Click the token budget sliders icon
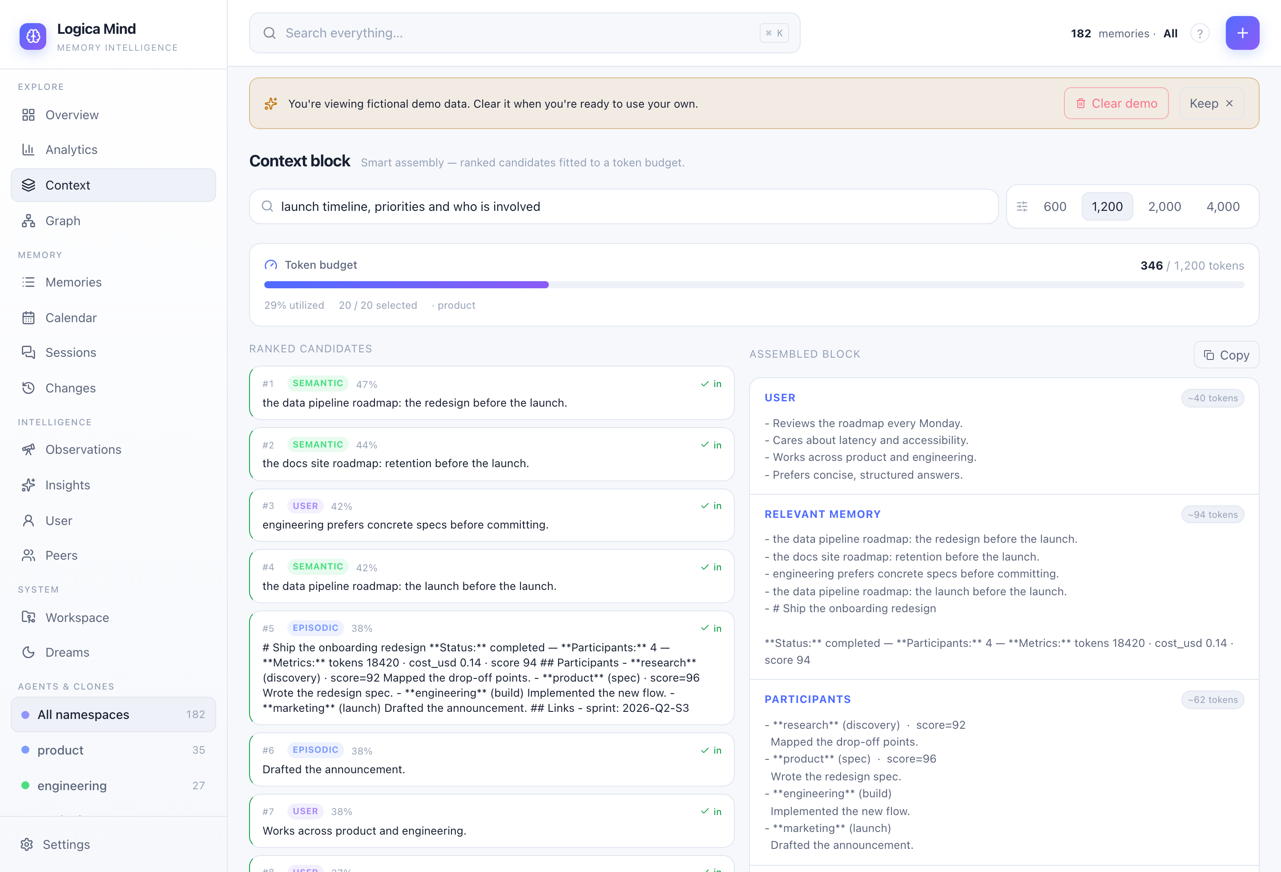Image resolution: width=1281 pixels, height=872 pixels. click(1022, 207)
